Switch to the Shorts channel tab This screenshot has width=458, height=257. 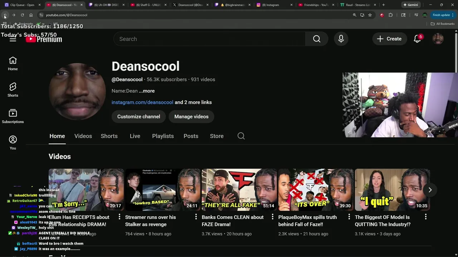(109, 136)
